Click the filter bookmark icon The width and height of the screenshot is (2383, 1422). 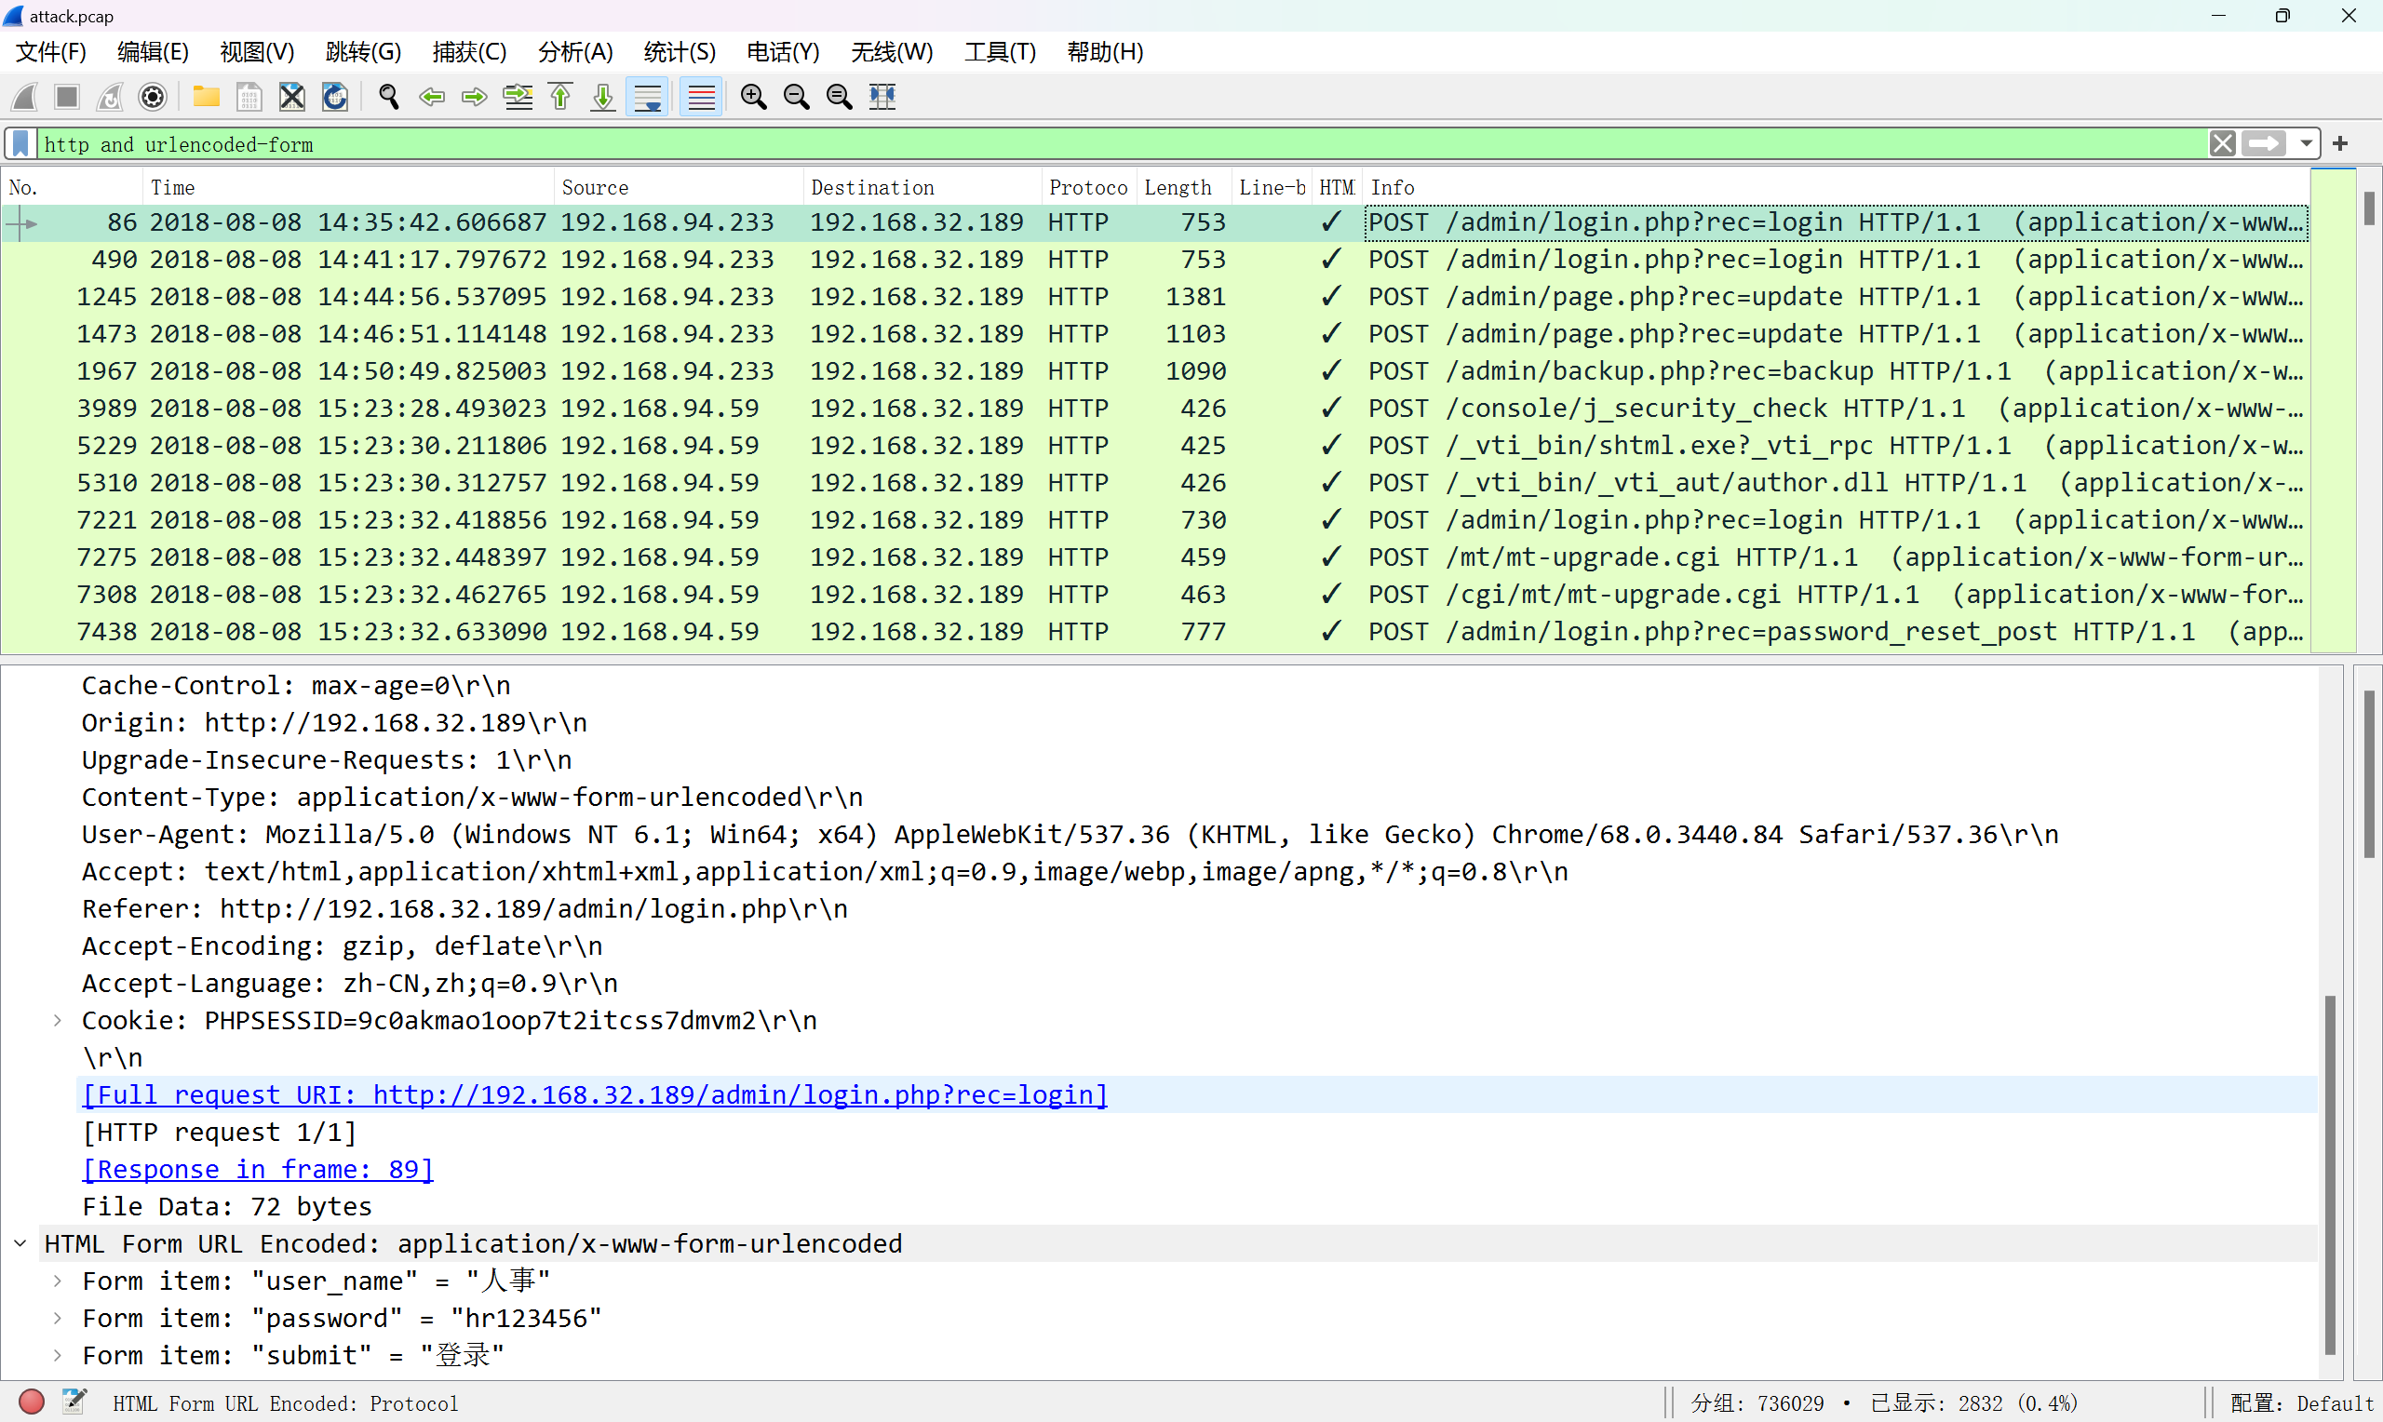[x=20, y=143]
